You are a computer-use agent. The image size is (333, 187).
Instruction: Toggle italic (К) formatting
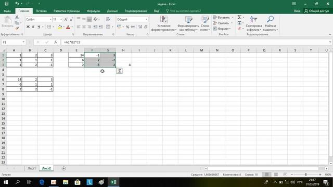pos(33,27)
